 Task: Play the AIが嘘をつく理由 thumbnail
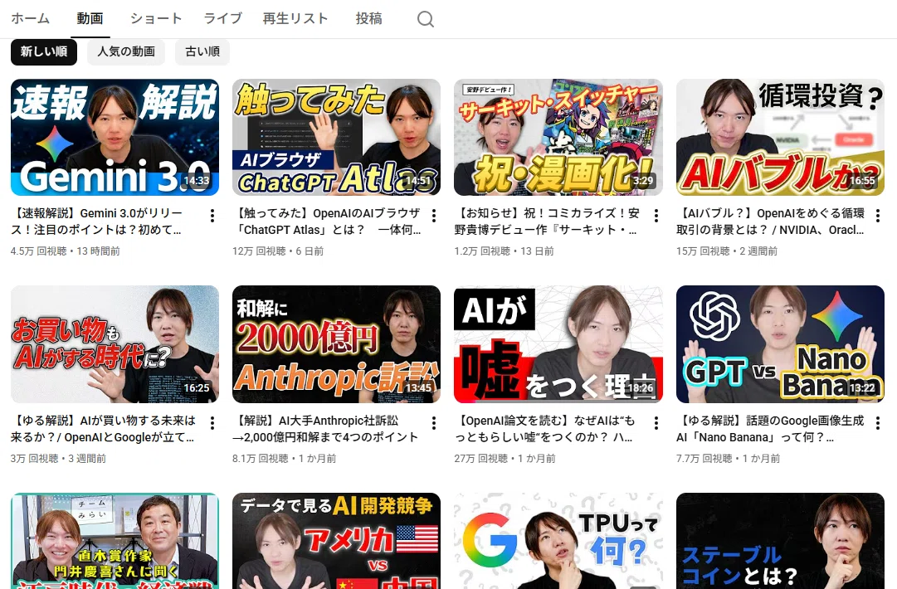558,344
